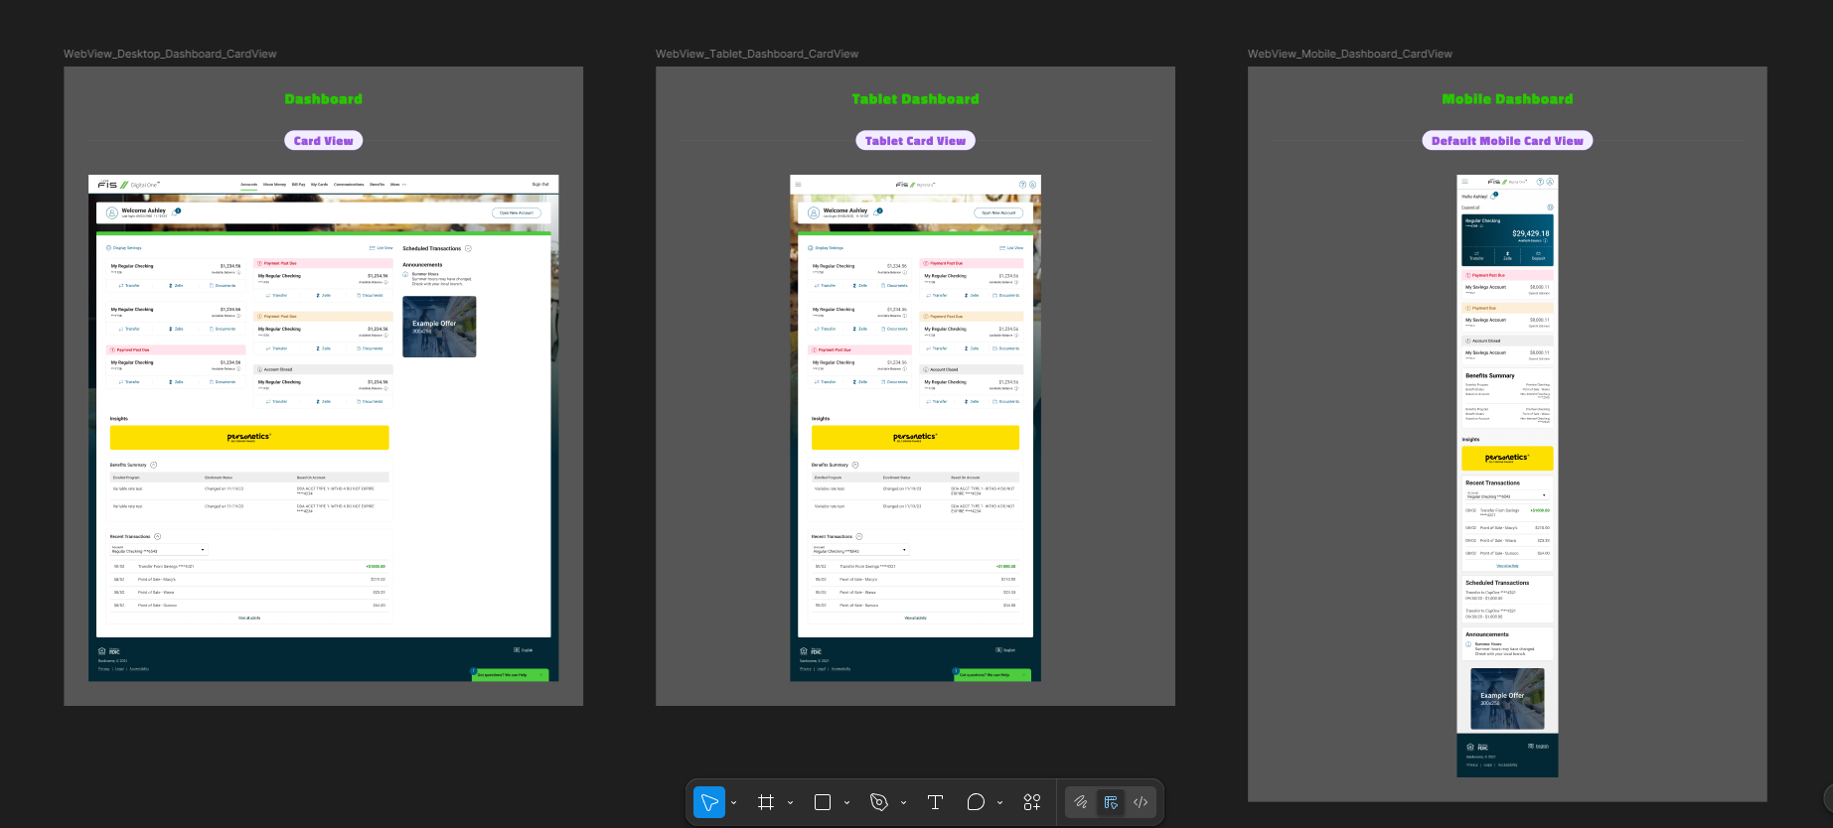The height and width of the screenshot is (828, 1833).
Task: Open the Actions/components tool
Action: pos(1032,802)
